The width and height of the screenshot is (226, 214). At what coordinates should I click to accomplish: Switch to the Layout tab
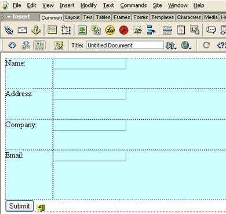pos(72,17)
